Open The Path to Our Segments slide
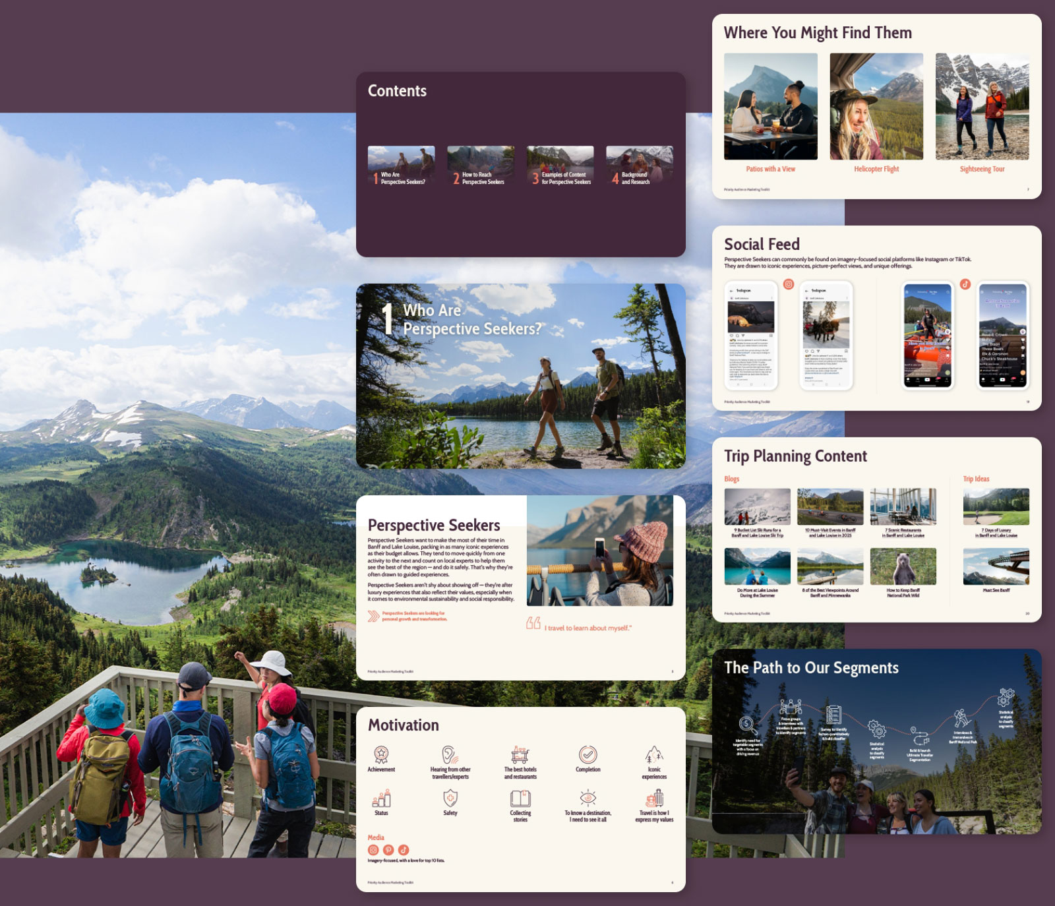Screen dimensions: 1055x906 [x=877, y=741]
